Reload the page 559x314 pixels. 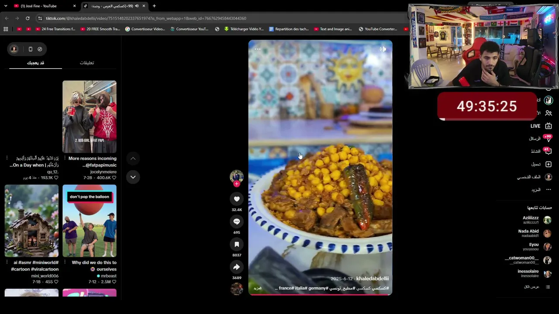coord(28,18)
